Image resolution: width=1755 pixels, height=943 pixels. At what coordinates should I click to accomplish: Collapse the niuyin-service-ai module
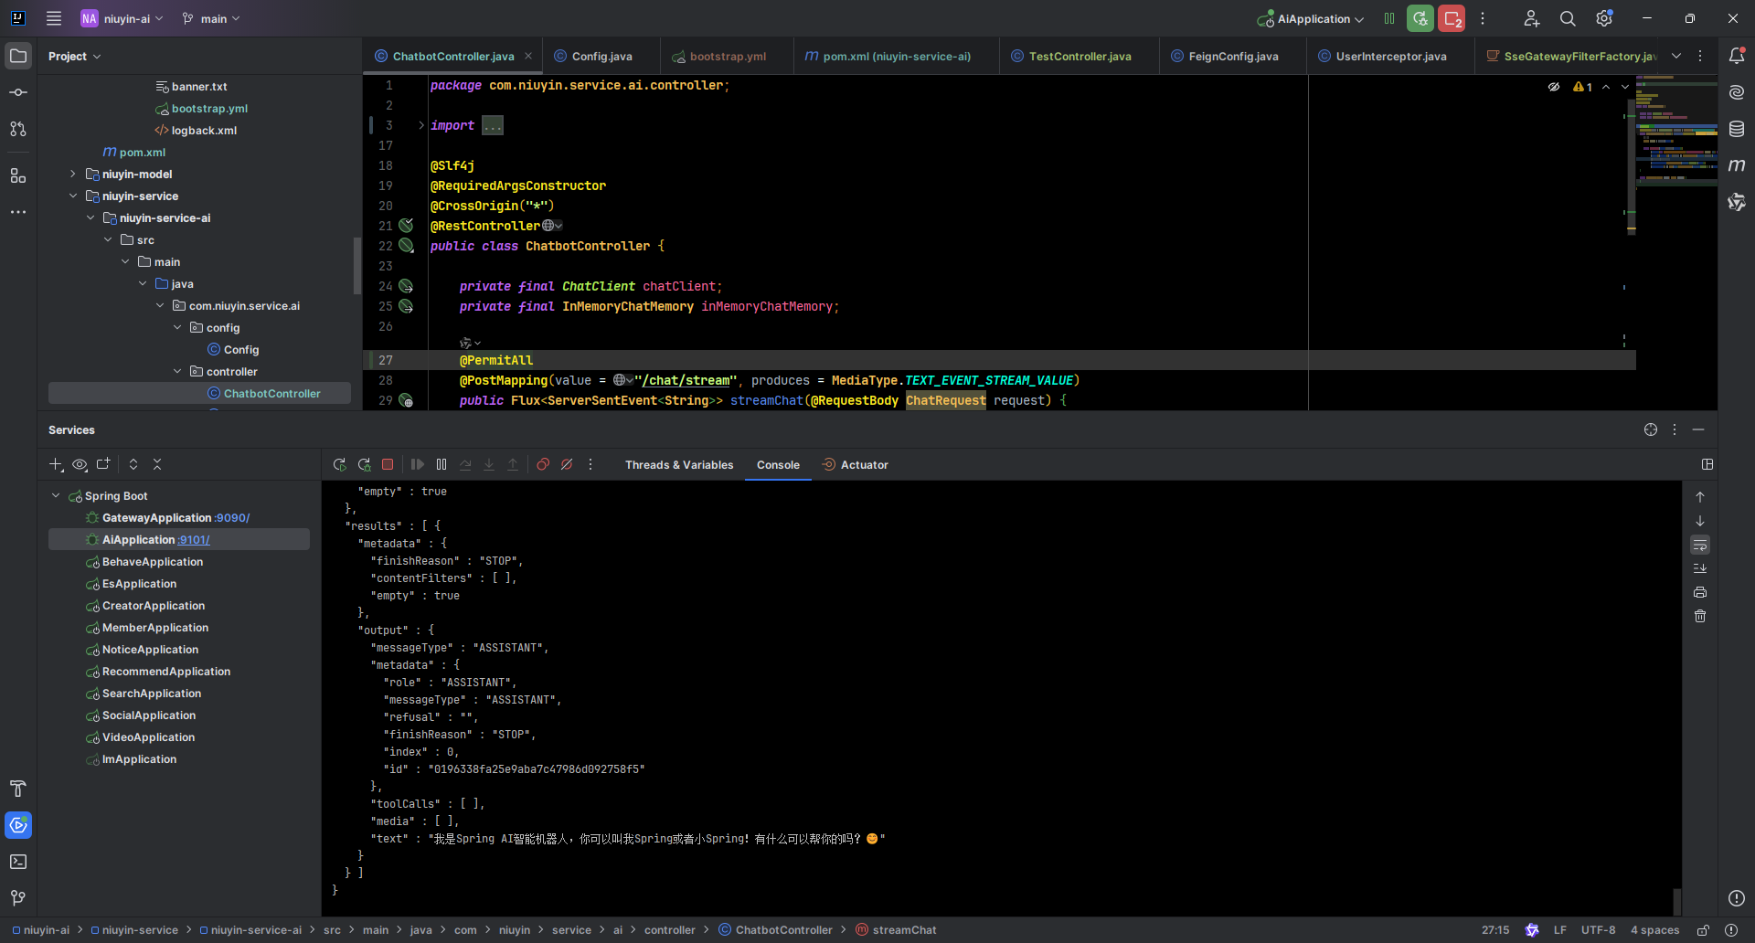[x=90, y=217]
